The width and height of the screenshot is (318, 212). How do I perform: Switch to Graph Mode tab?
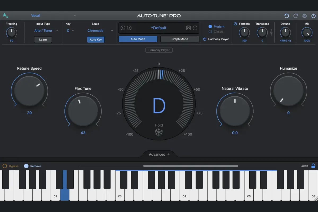pos(180,39)
